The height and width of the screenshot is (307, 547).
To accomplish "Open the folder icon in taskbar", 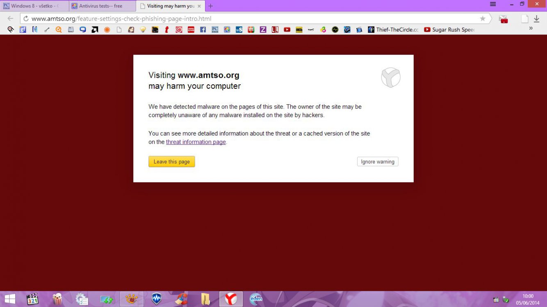I will (x=205, y=299).
